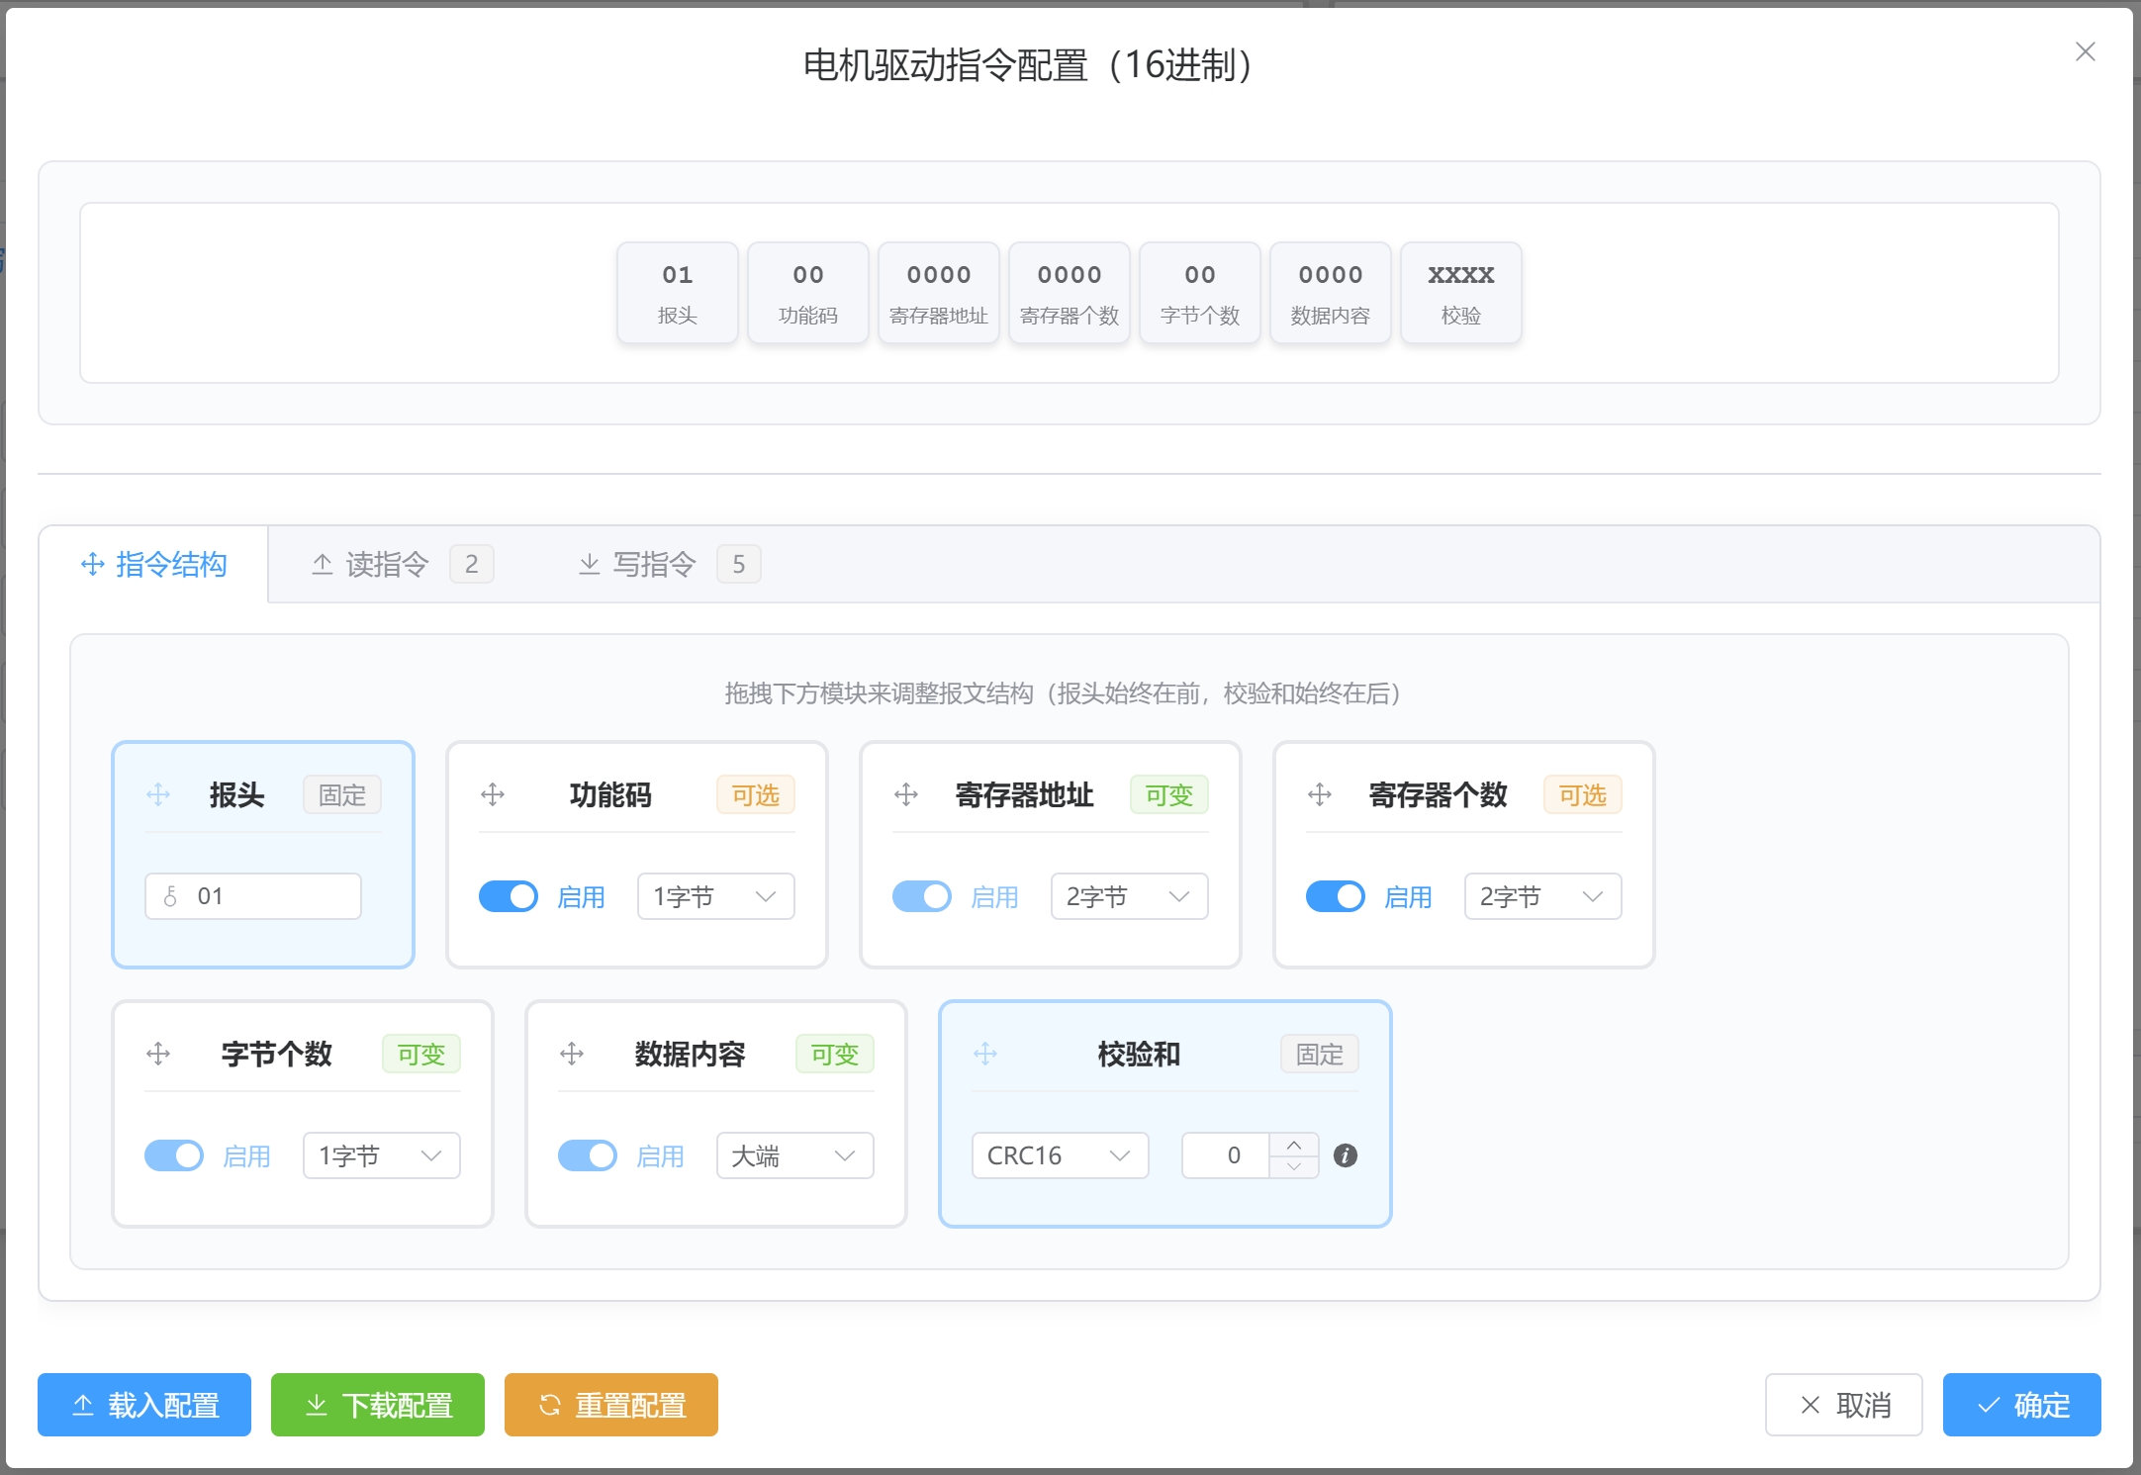Toggle the 字节个数 enable switch
The height and width of the screenshot is (1475, 2141).
174,1155
